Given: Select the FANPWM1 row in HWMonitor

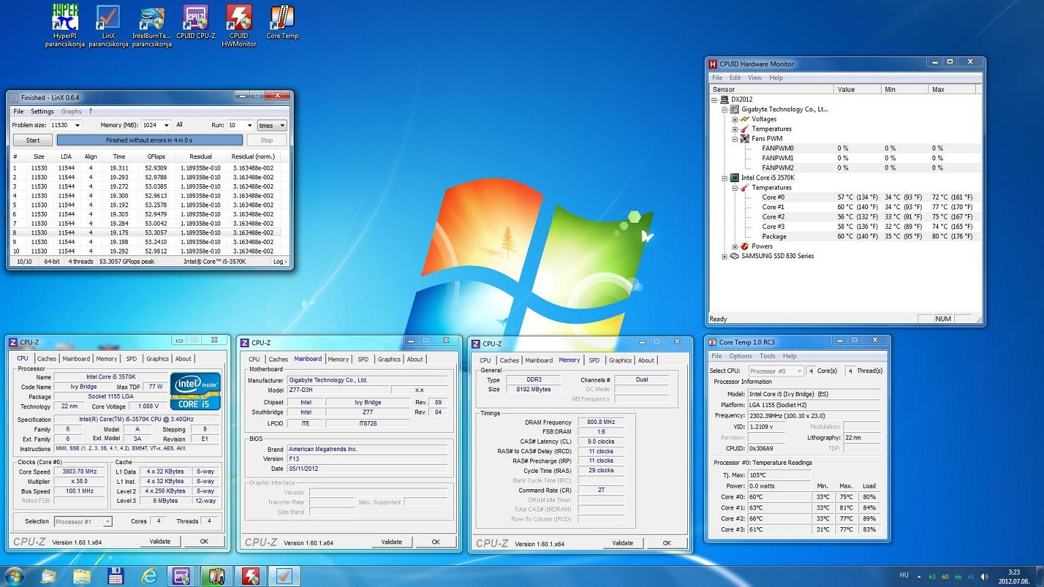Looking at the screenshot, I should [846, 158].
